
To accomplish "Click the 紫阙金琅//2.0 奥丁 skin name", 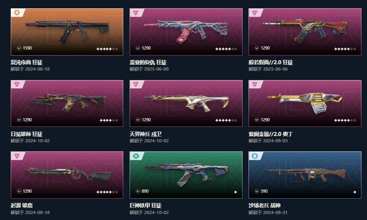I will [270, 134].
